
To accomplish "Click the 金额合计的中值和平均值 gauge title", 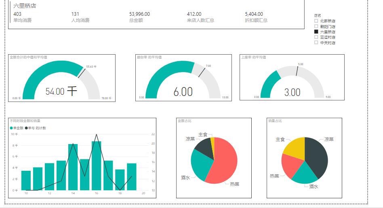I will click(x=28, y=57).
